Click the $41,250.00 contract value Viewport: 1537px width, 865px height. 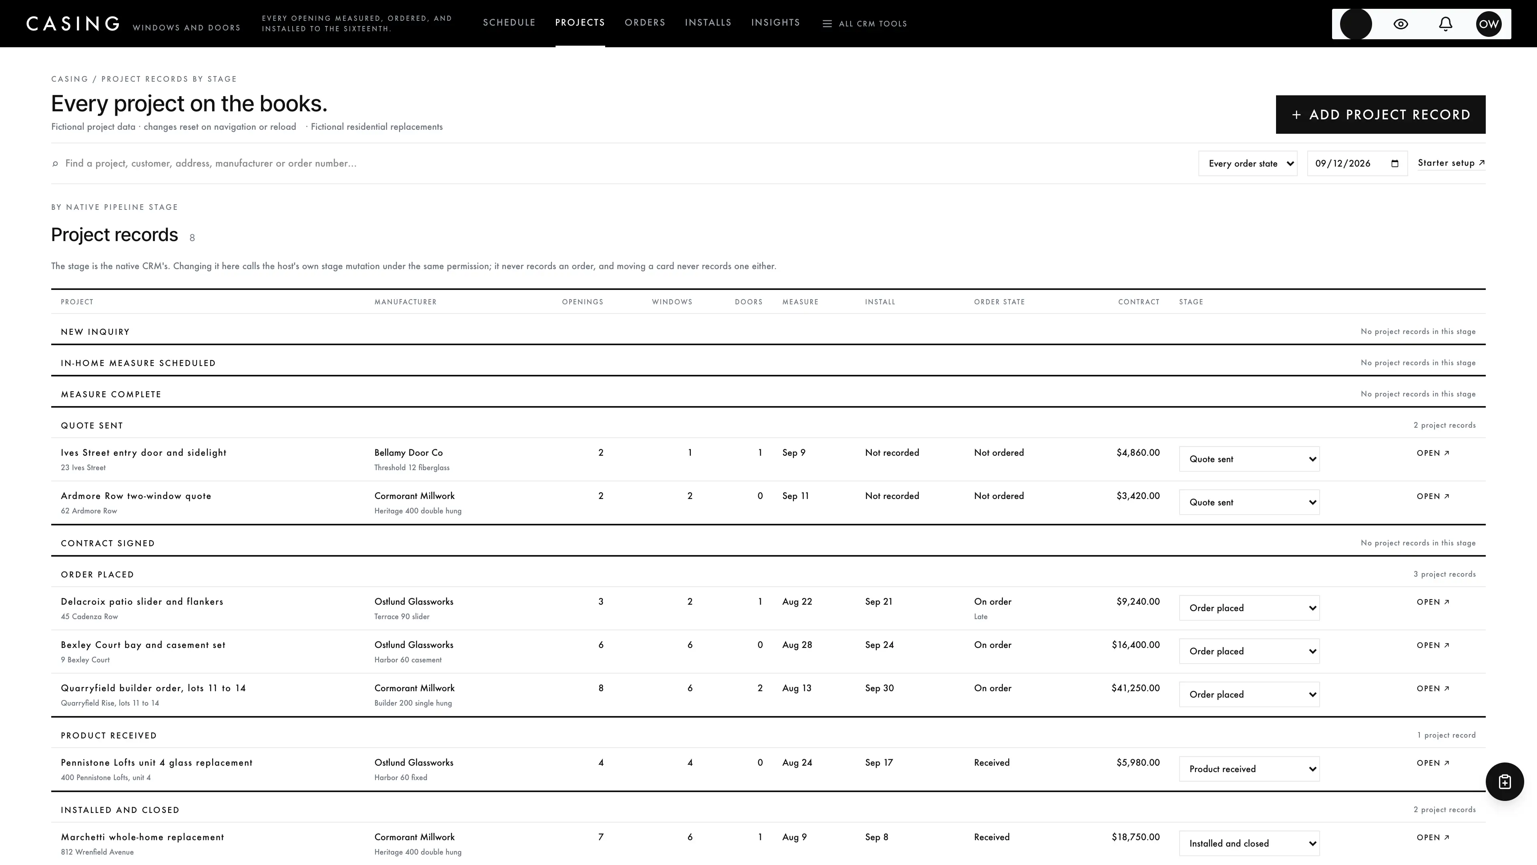click(1136, 688)
